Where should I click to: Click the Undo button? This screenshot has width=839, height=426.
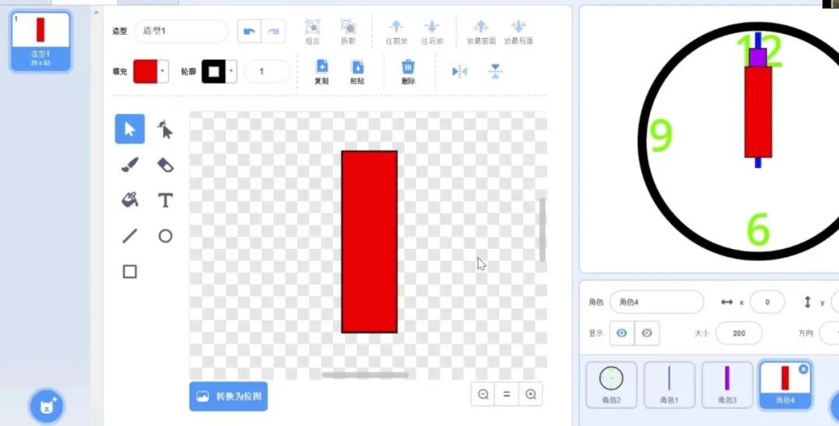[x=249, y=31]
